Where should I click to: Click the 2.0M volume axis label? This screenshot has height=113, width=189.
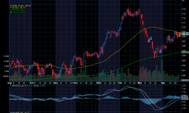tap(6, 61)
